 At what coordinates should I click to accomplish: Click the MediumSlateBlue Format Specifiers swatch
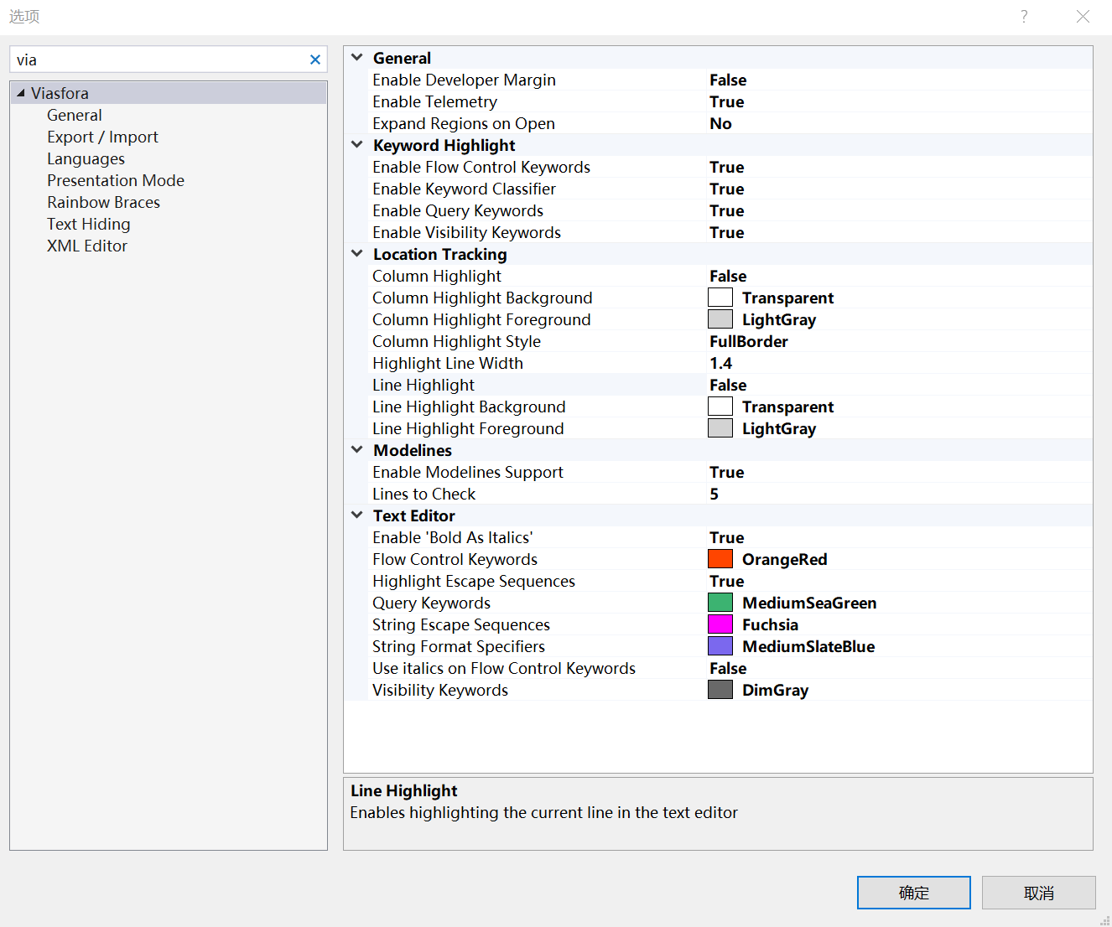720,646
